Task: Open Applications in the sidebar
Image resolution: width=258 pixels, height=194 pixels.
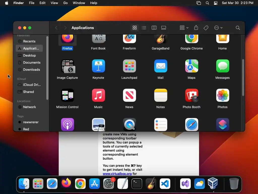Action: [x=29, y=48]
